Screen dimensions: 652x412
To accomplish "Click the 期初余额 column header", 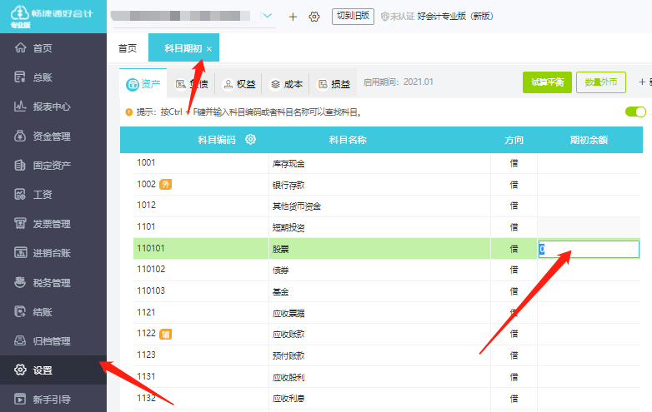I will point(589,140).
